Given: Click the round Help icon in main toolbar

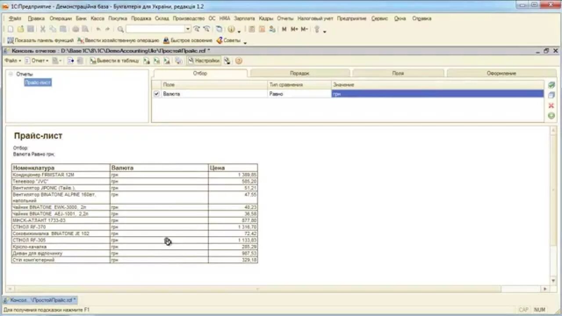Looking at the screenshot, I should click(231, 29).
